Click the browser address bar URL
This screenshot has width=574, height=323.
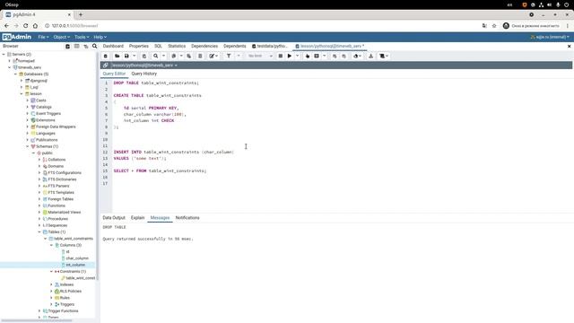click(x=74, y=26)
